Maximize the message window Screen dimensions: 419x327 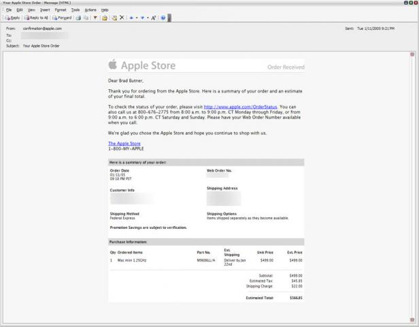pos(411,3)
